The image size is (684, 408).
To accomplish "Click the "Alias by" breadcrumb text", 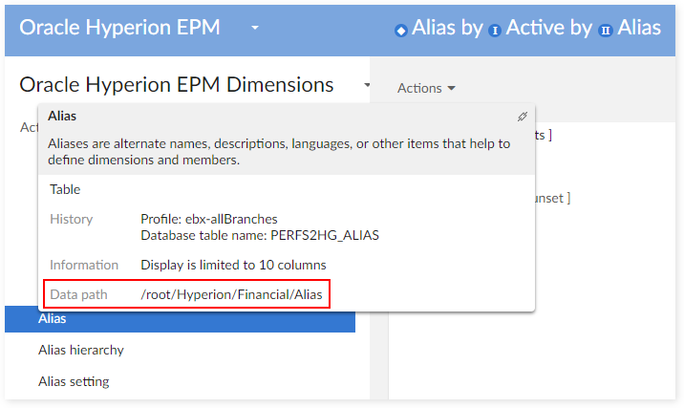I will point(447,28).
